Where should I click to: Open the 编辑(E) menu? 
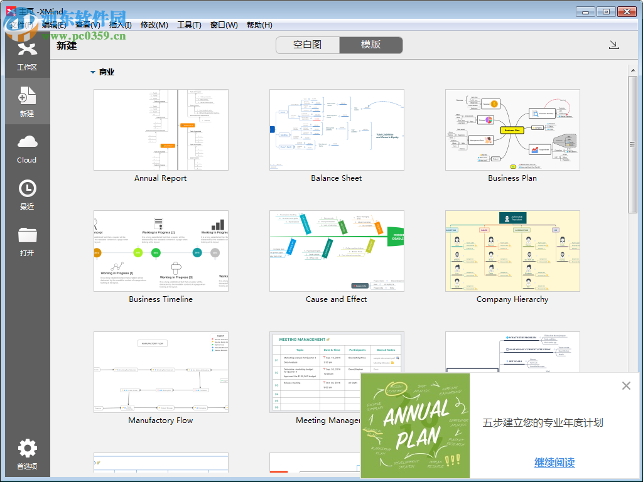tap(54, 25)
